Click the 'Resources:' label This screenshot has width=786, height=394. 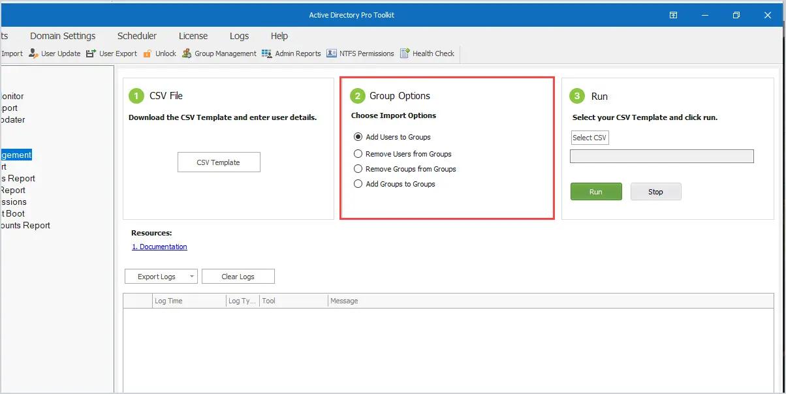click(x=151, y=233)
